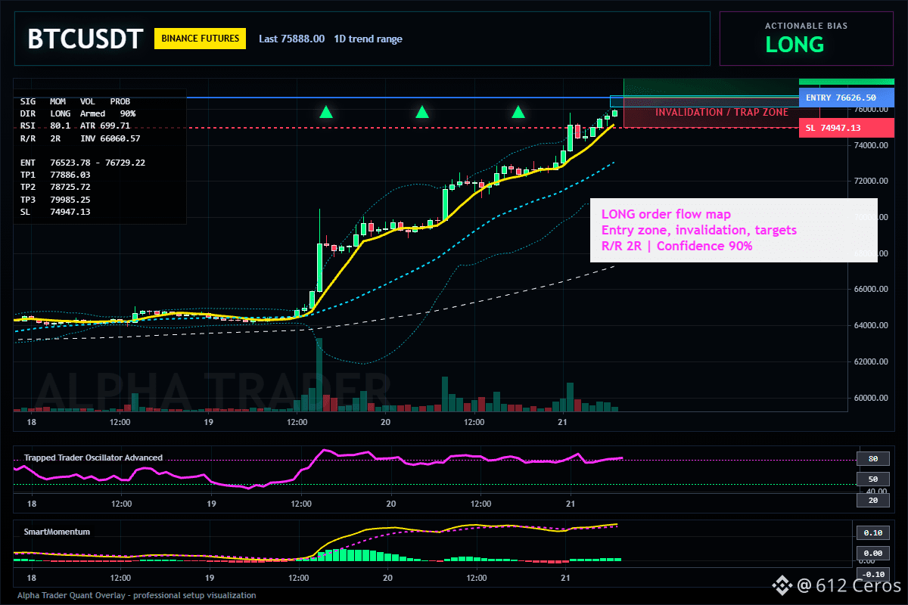Click the TP2 78725.72 row
The height and width of the screenshot is (605, 908).
point(55,187)
